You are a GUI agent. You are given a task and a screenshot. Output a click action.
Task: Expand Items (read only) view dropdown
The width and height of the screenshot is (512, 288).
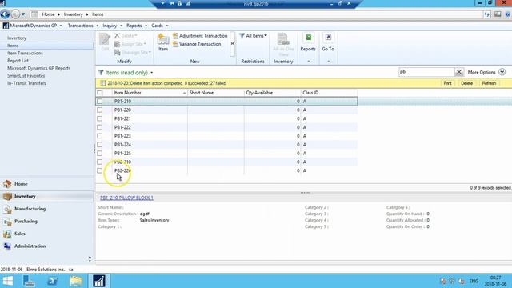click(152, 73)
